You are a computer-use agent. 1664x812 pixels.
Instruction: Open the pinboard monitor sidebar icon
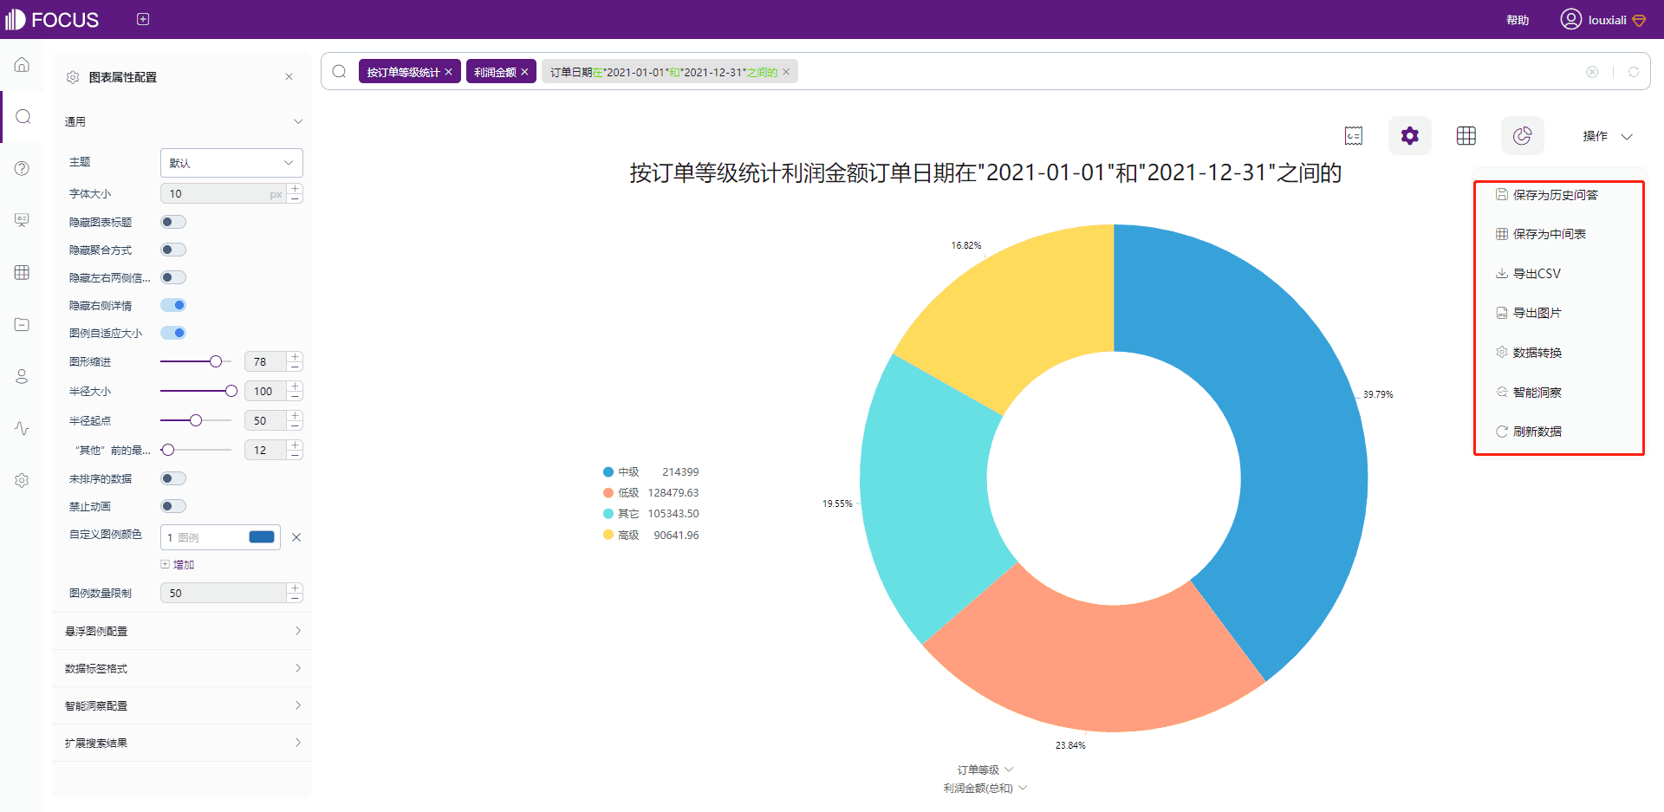pyautogui.click(x=23, y=220)
